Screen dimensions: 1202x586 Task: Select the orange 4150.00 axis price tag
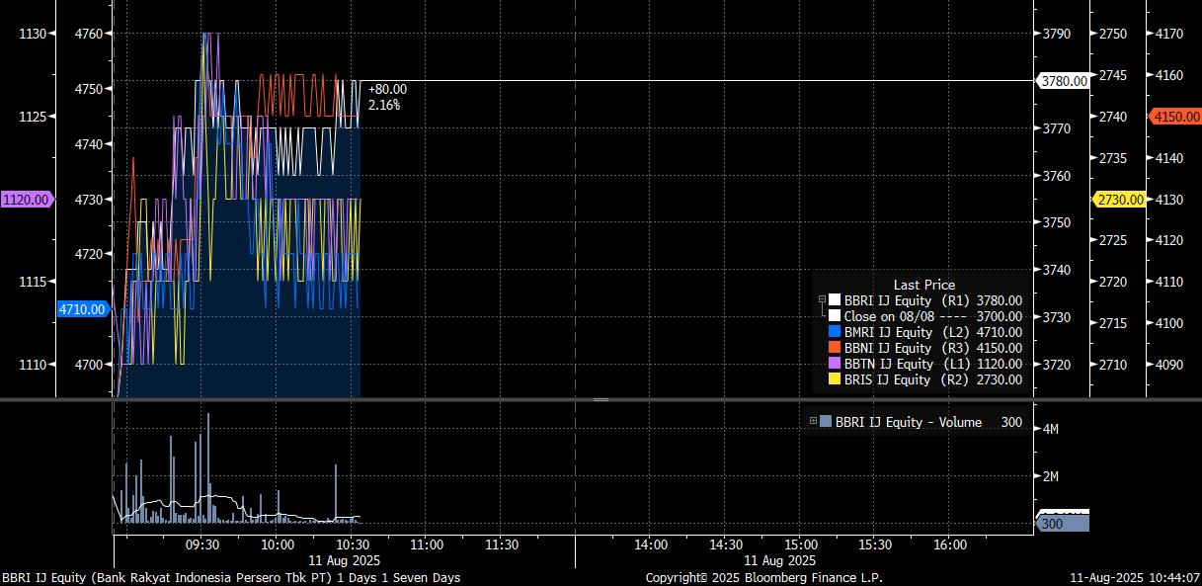[x=1175, y=117]
